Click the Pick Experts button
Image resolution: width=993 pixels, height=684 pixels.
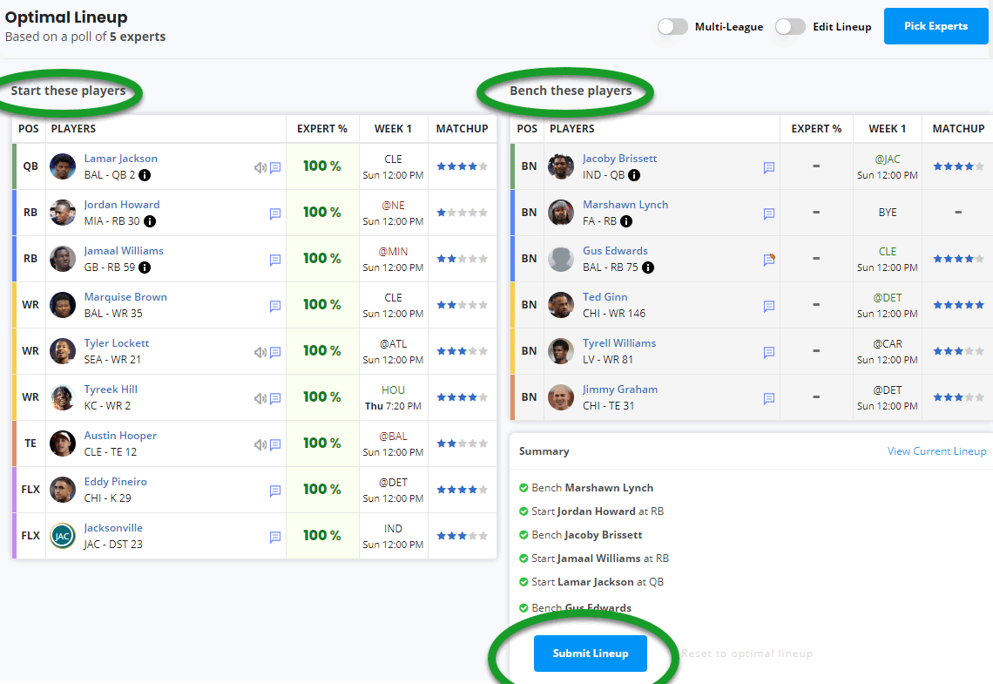(936, 26)
